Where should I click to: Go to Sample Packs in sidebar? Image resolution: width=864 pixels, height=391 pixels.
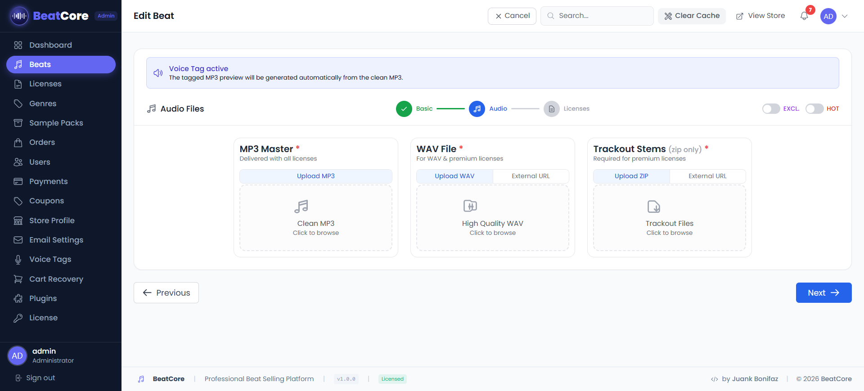click(x=56, y=123)
